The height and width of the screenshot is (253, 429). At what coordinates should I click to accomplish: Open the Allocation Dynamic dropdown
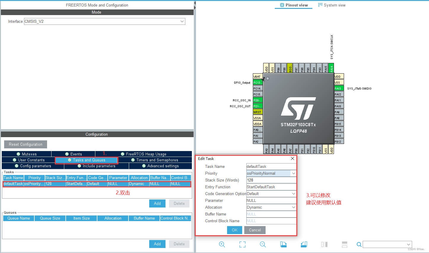271,207
